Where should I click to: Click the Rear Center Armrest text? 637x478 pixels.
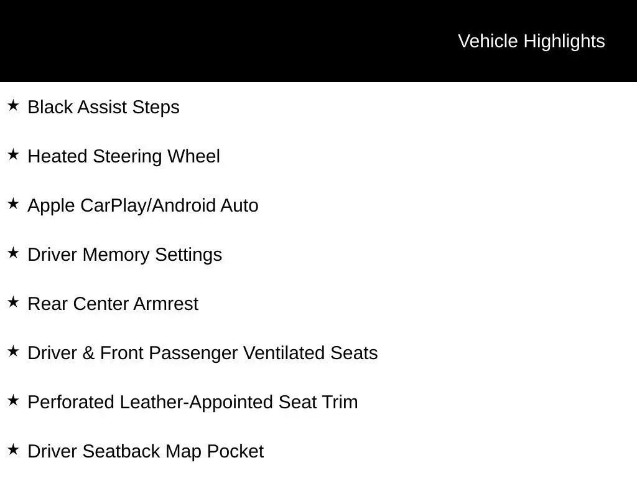[113, 304]
